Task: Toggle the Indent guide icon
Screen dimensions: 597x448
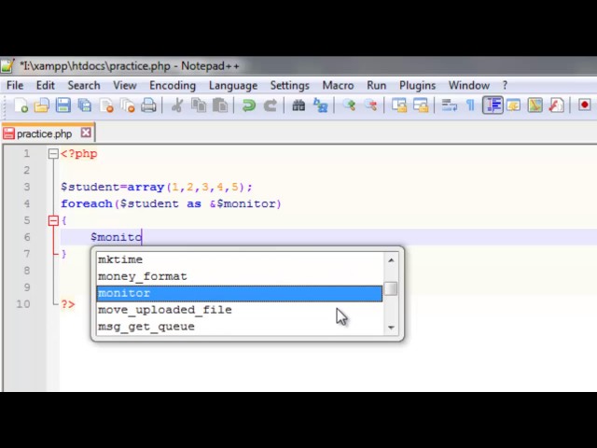Action: click(x=493, y=105)
